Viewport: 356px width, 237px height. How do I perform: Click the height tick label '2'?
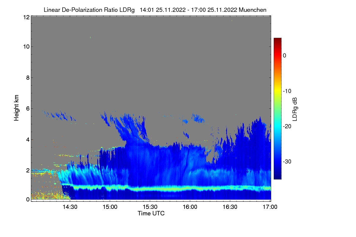pyautogui.click(x=28, y=170)
